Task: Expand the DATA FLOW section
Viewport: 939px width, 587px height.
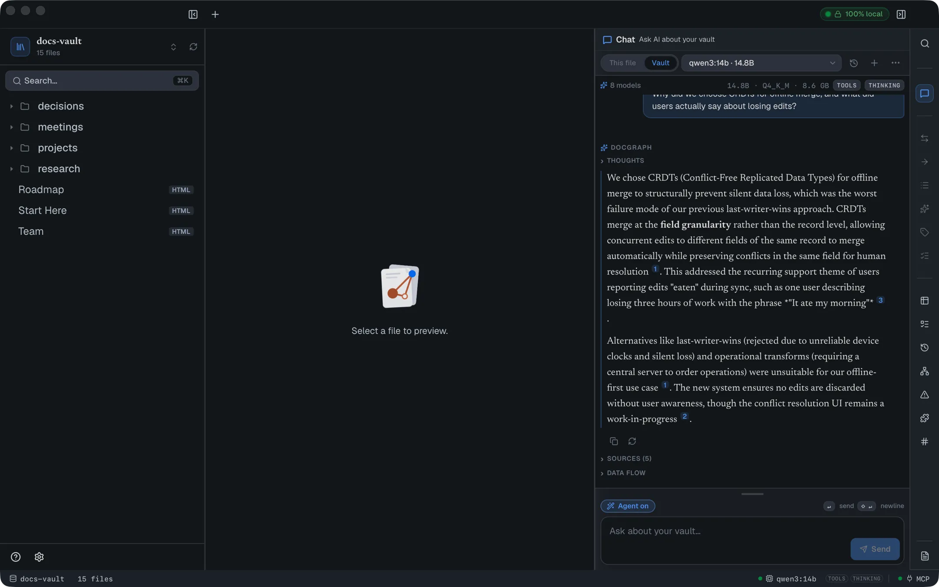Action: 623,473
